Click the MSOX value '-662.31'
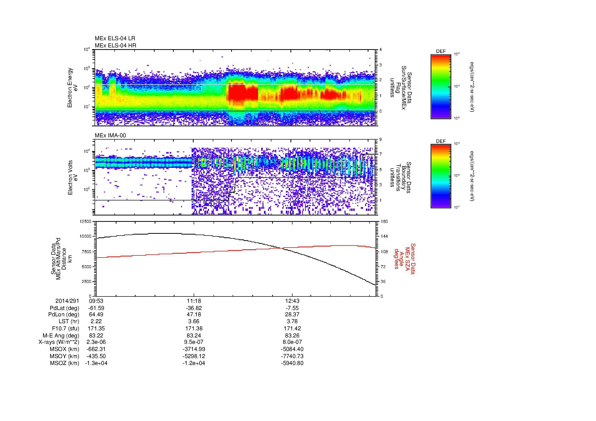This screenshot has width=596, height=421. [96, 349]
